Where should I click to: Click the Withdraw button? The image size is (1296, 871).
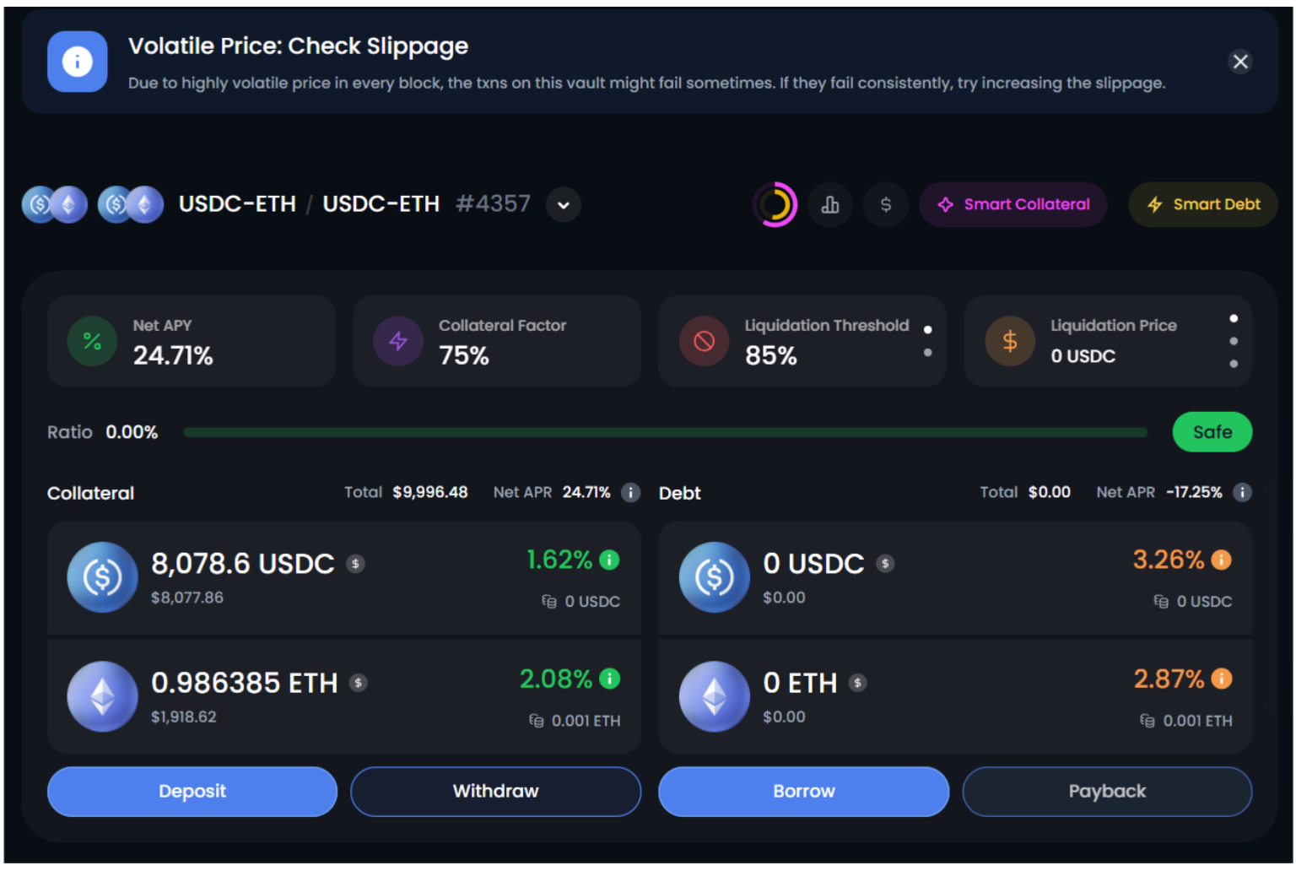(495, 791)
